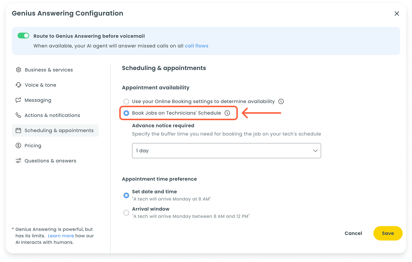The height and width of the screenshot is (262, 412).
Task: Click info icon beside Online Booking settings option
Action: pyautogui.click(x=281, y=101)
